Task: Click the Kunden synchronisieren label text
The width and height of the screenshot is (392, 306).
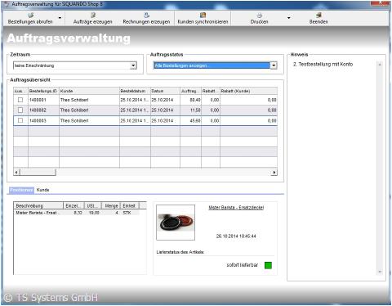Action: tap(203, 21)
